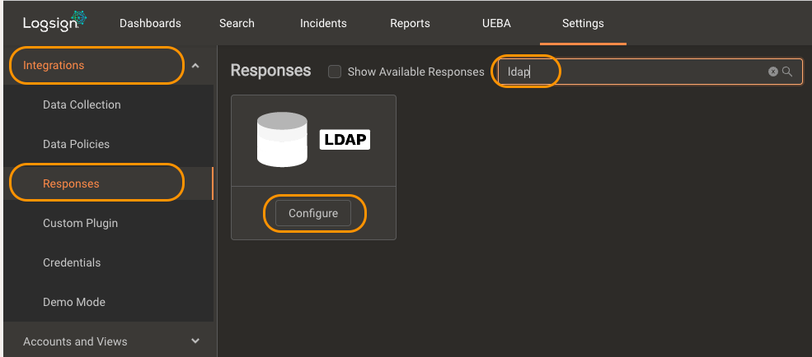Open the Search tab
This screenshot has width=812, height=357.
[x=237, y=23]
